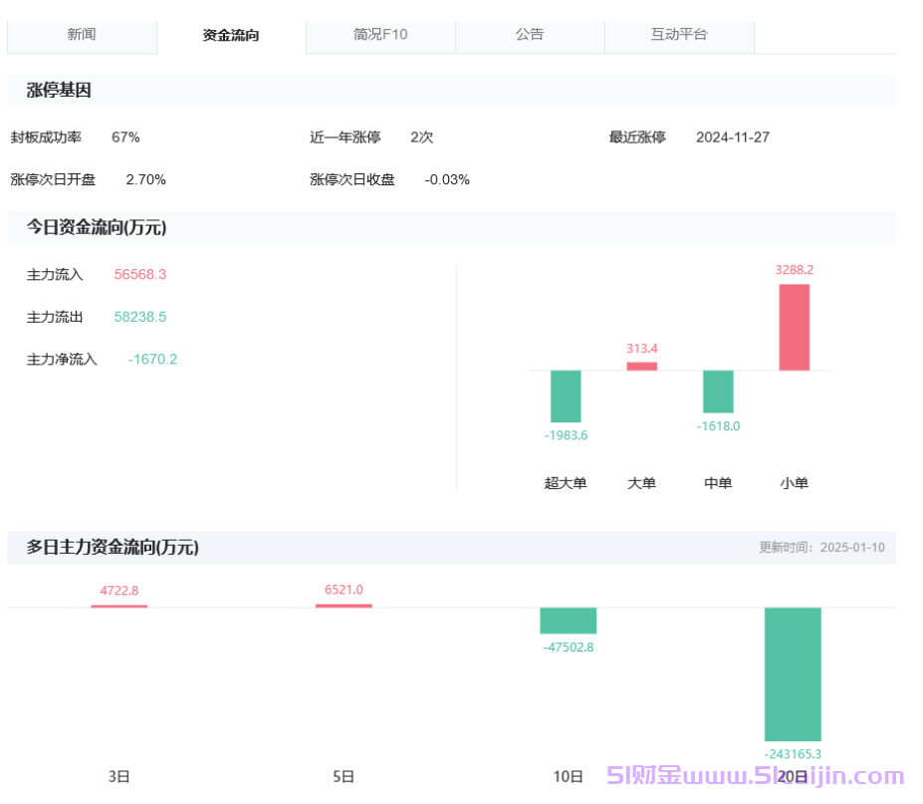Click the 涨停次日收盘 value -0.03%
The width and height of the screenshot is (923, 804).
tap(447, 179)
